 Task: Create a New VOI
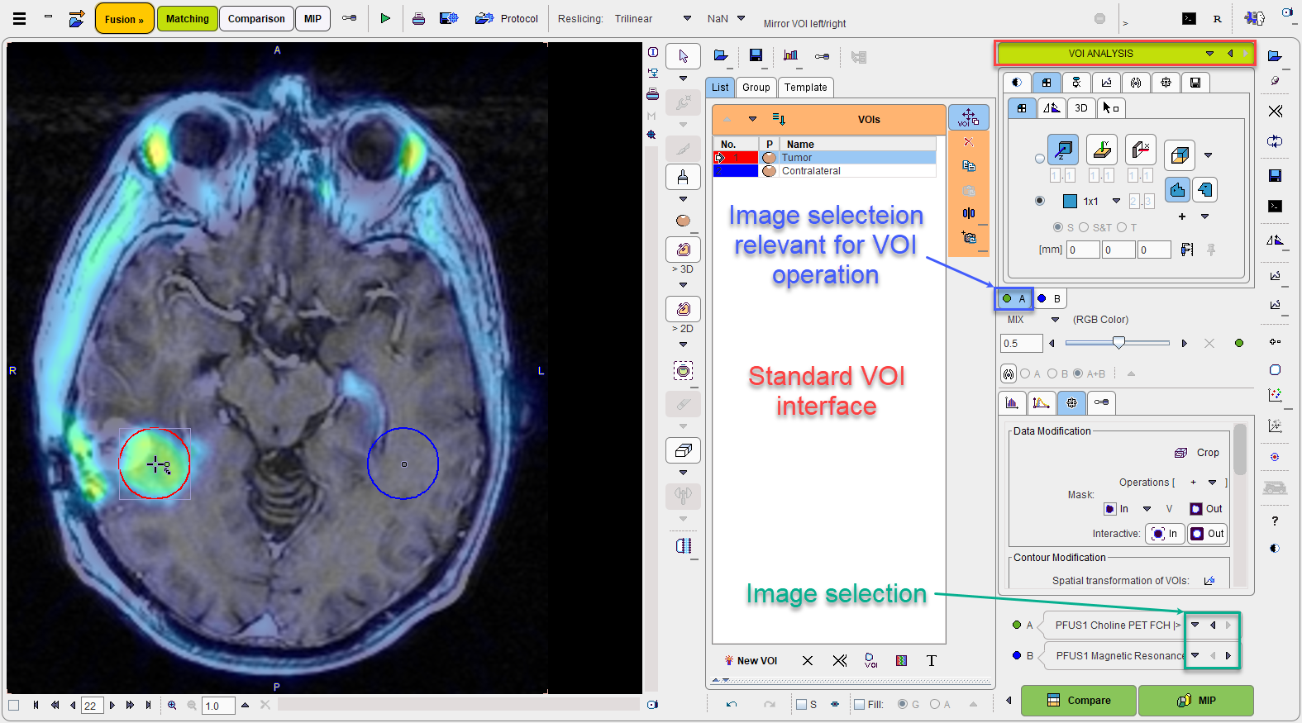click(750, 660)
